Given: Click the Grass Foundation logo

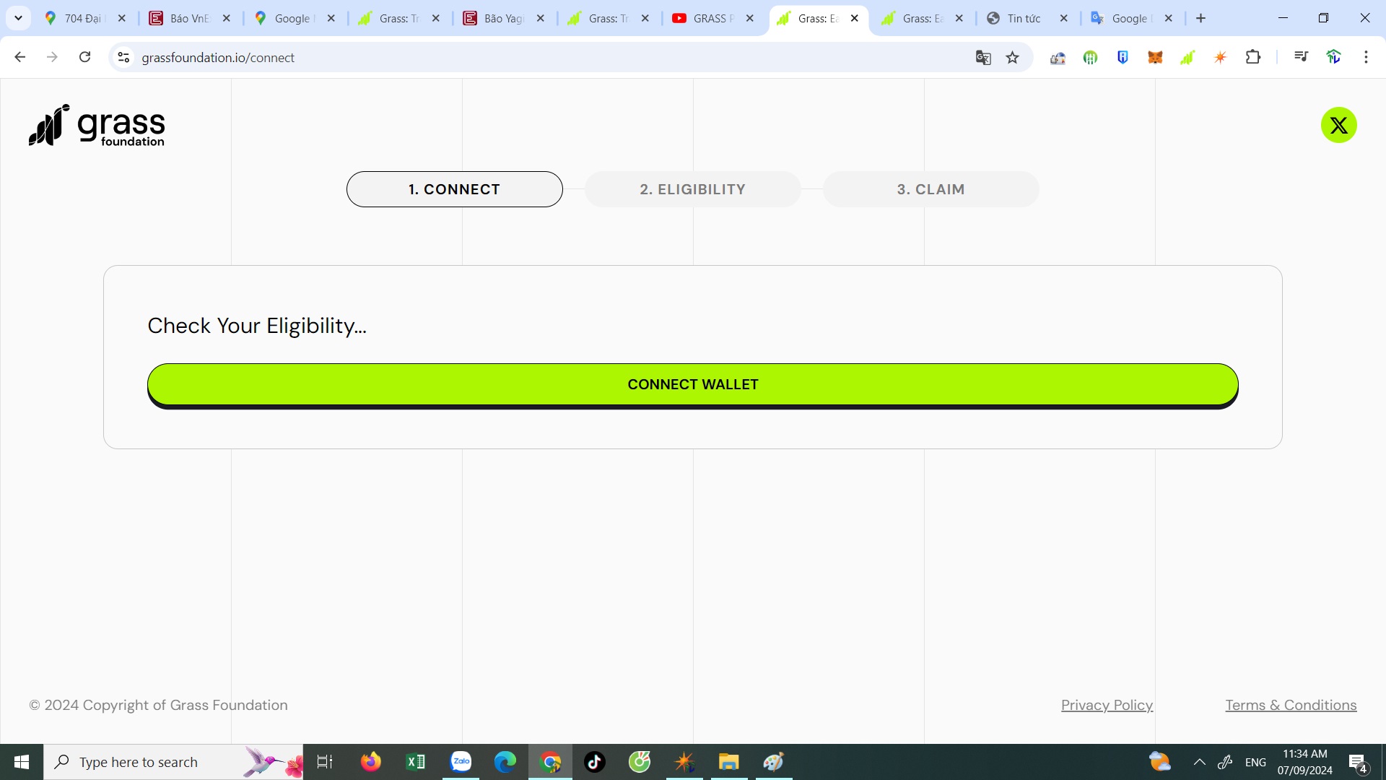Looking at the screenshot, I should coord(97,126).
